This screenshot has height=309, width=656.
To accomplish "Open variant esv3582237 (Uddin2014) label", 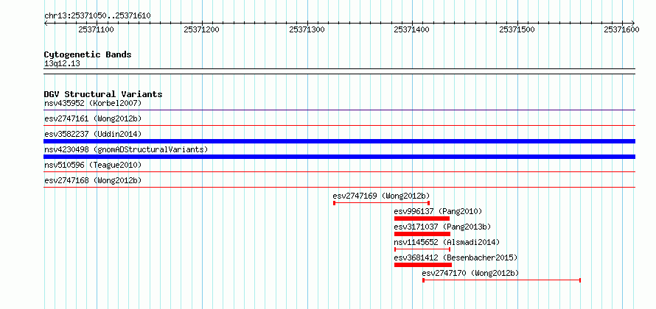I will pyautogui.click(x=93, y=134).
